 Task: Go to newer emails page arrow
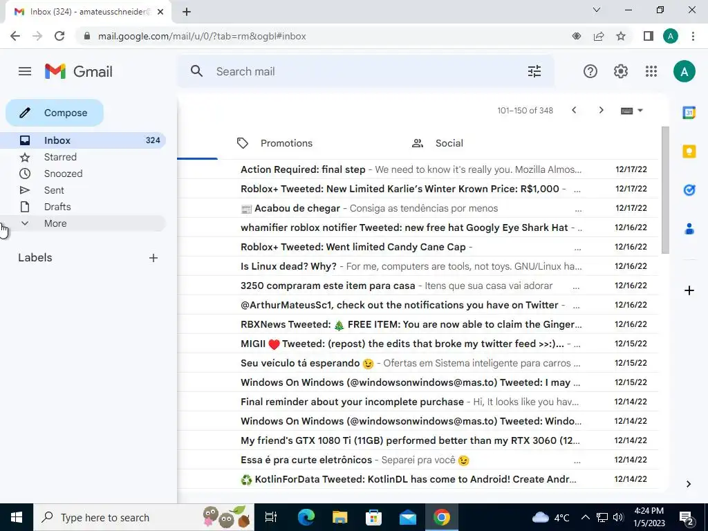[574, 110]
